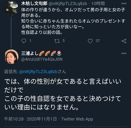
Task: View 木枯し文句郎 jellyfish profile picture
Action: 11,8
